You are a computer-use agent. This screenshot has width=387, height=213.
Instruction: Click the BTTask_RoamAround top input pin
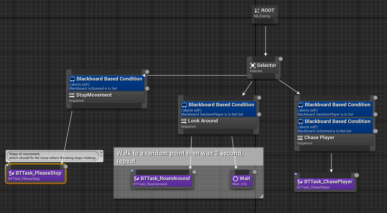pyautogui.click(x=162, y=172)
